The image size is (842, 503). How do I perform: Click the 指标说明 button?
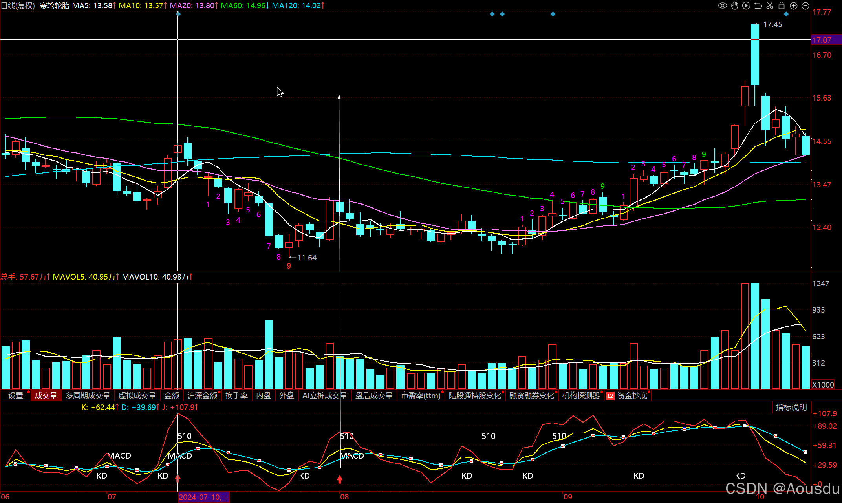[x=791, y=407]
